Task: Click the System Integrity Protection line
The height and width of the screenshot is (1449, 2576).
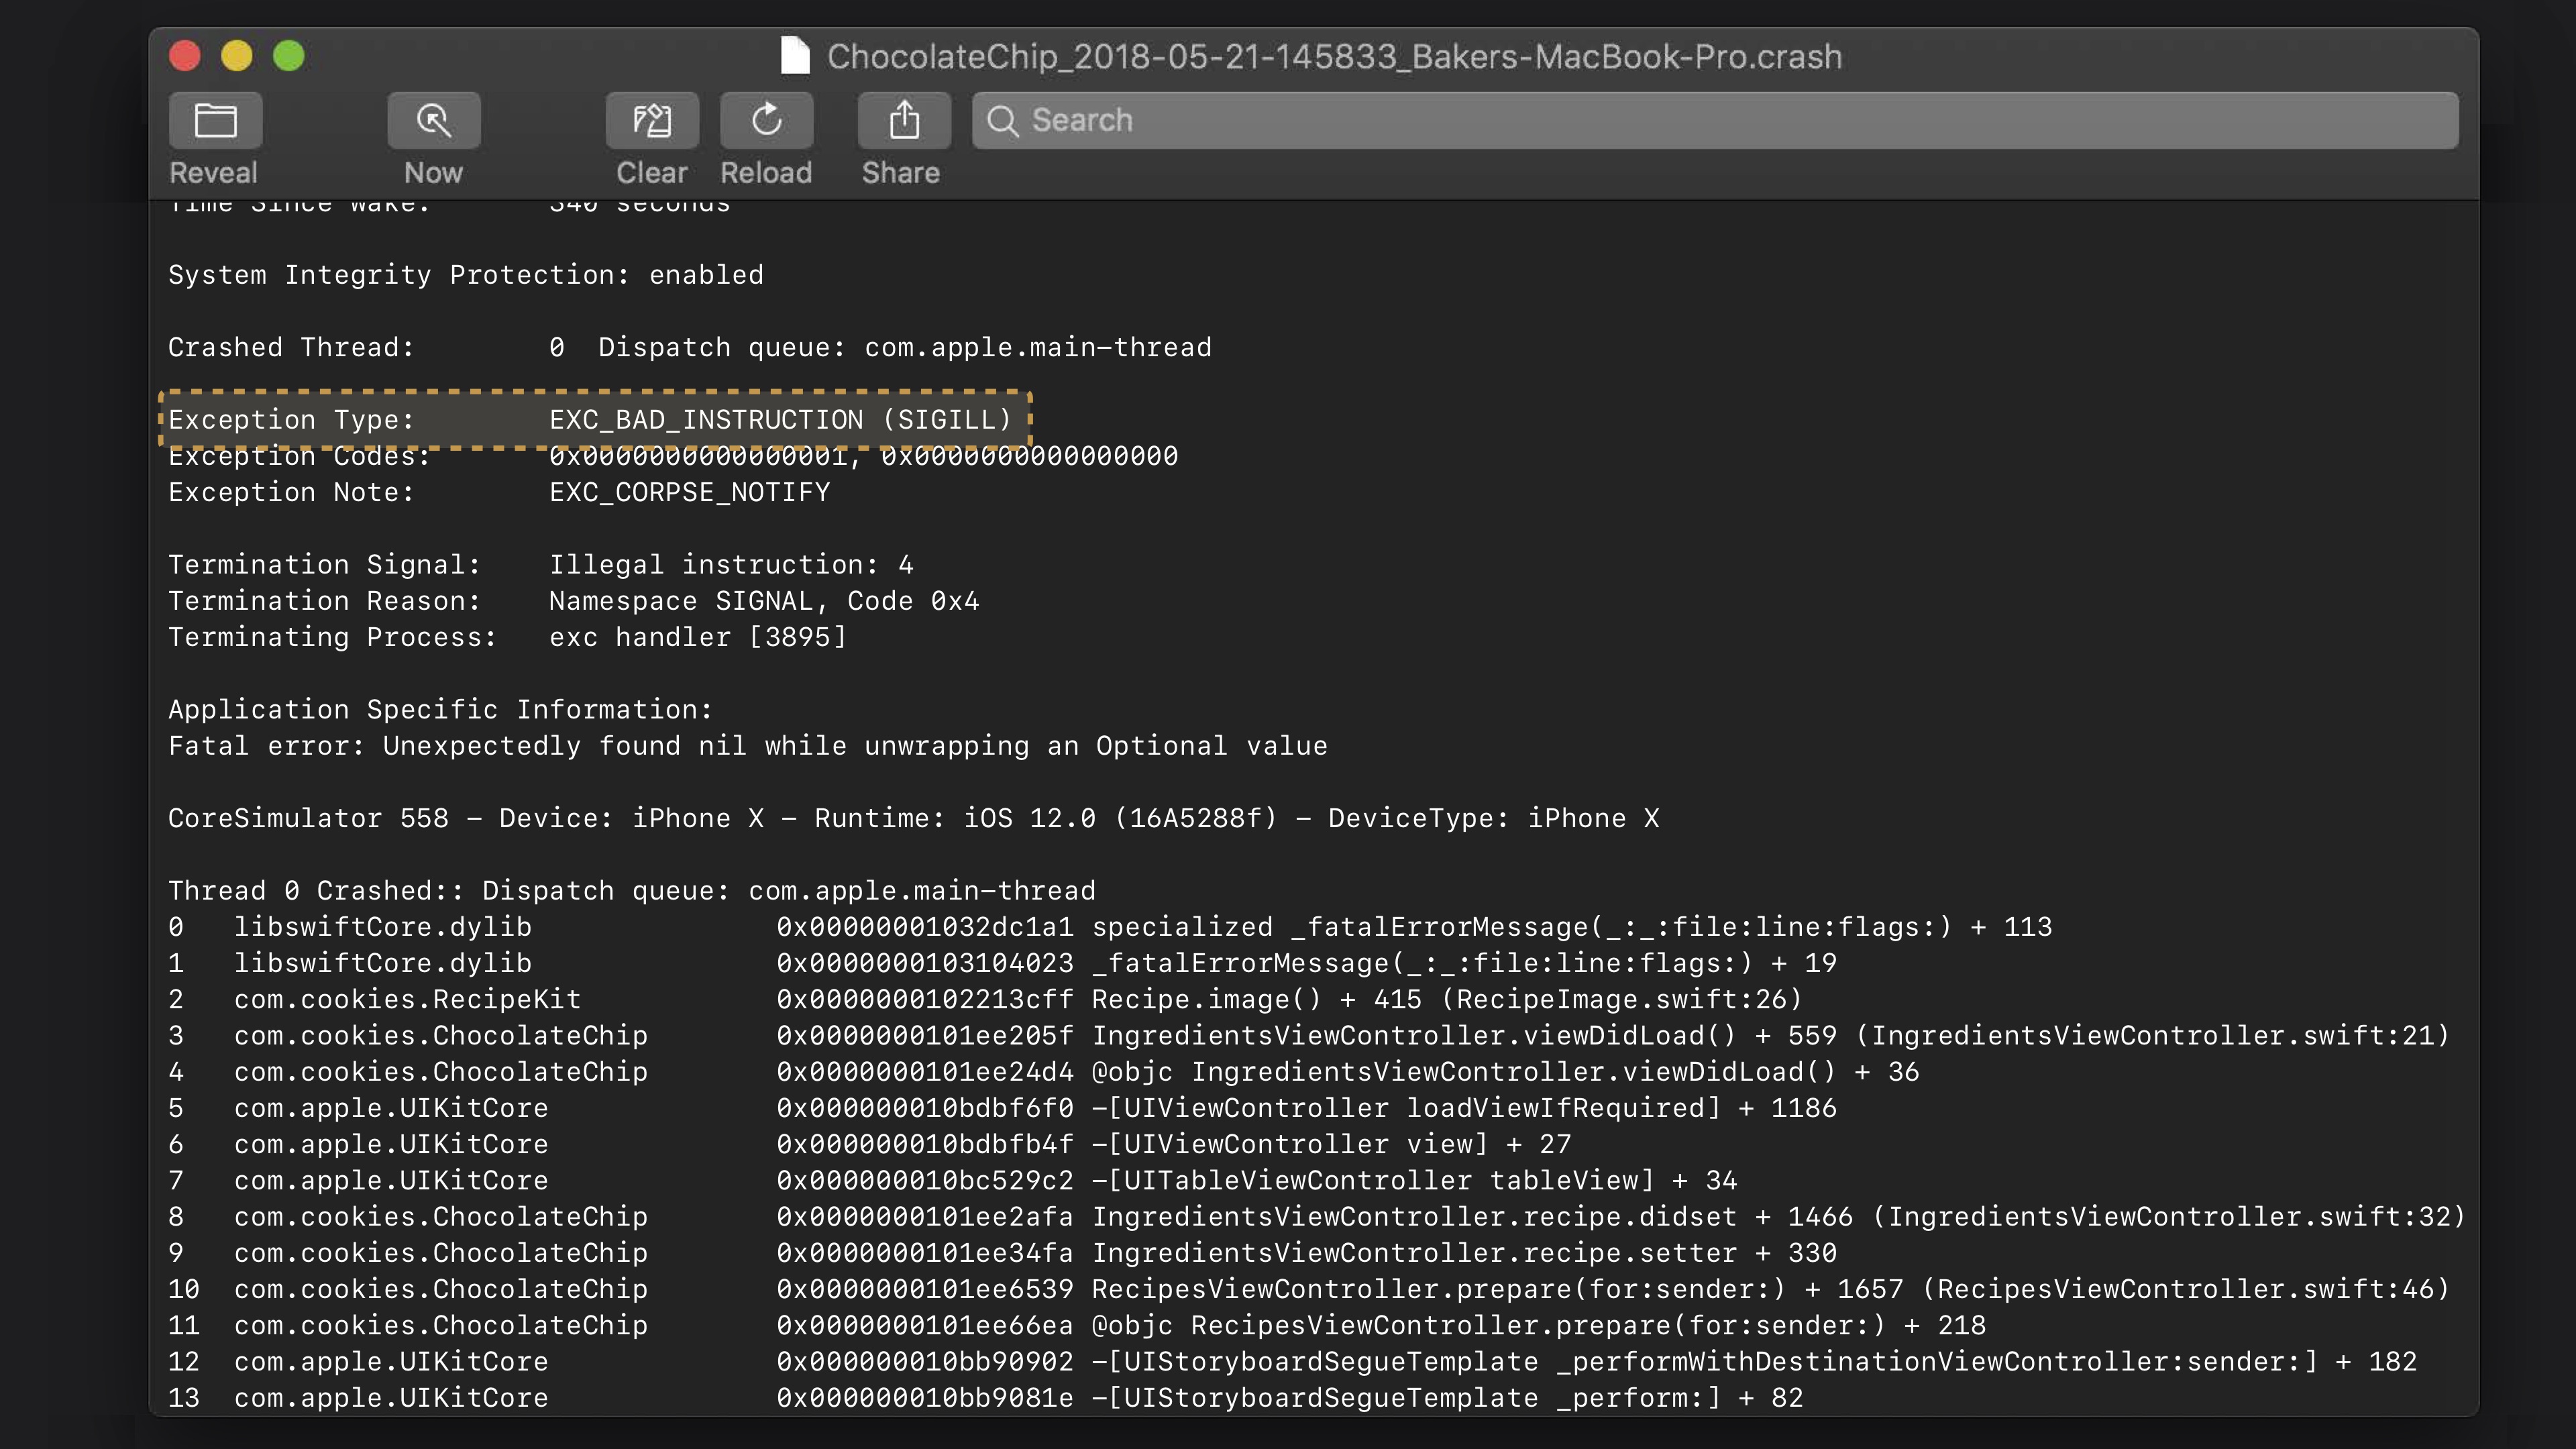Action: pyautogui.click(x=465, y=275)
